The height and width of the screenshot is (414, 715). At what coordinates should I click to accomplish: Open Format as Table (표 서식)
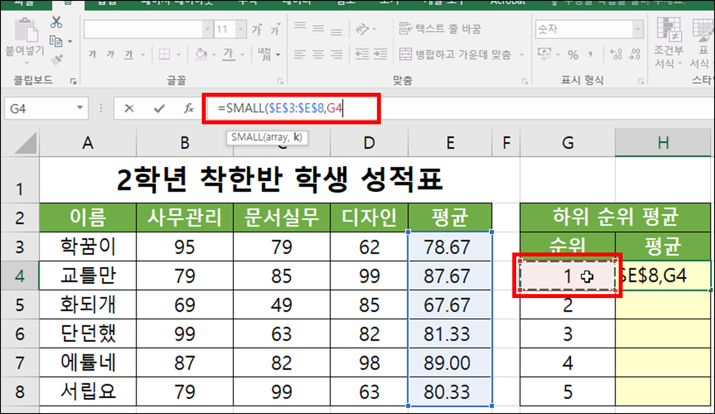(x=702, y=43)
